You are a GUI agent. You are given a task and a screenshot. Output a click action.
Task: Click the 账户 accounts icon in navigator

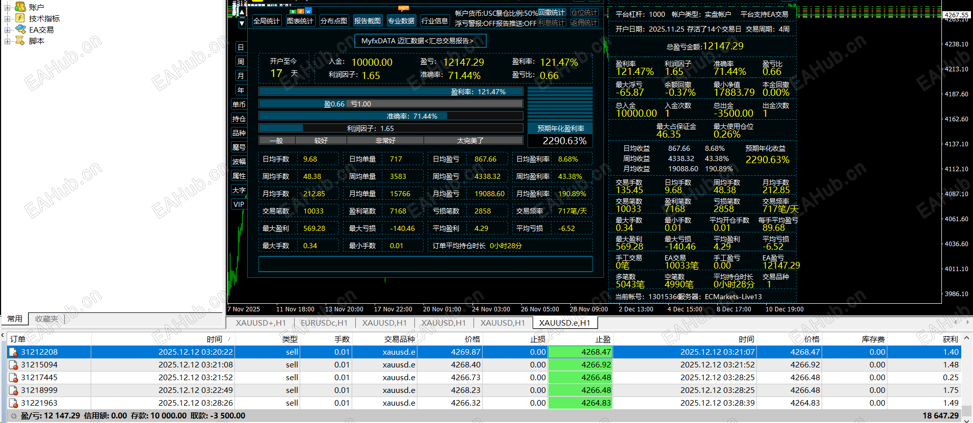pyautogui.click(x=20, y=7)
